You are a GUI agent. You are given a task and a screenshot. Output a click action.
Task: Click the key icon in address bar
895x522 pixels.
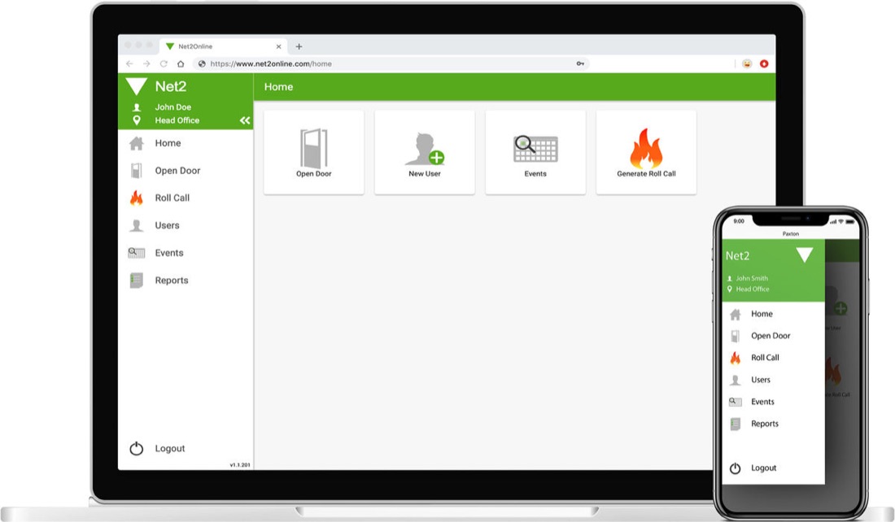tap(580, 64)
